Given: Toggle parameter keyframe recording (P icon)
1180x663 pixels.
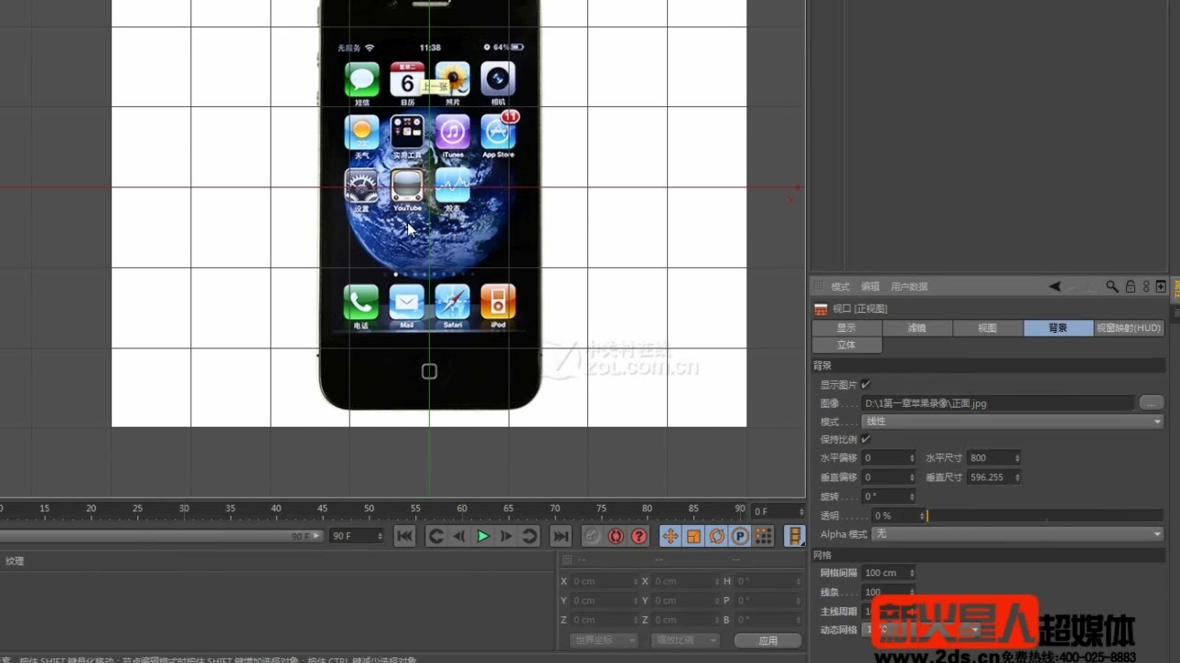Looking at the screenshot, I should [740, 537].
